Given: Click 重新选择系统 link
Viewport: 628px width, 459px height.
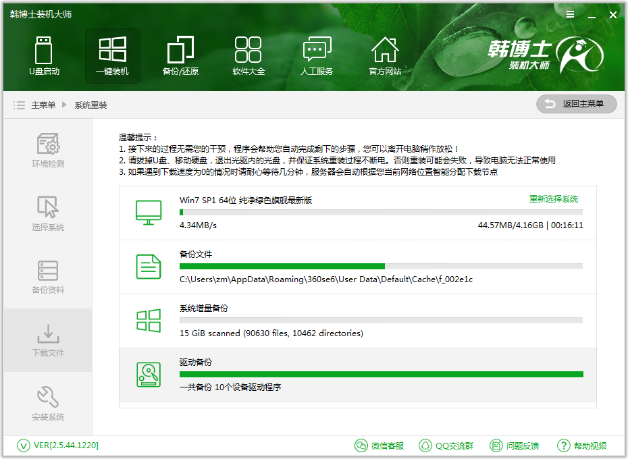Looking at the screenshot, I should 554,198.
